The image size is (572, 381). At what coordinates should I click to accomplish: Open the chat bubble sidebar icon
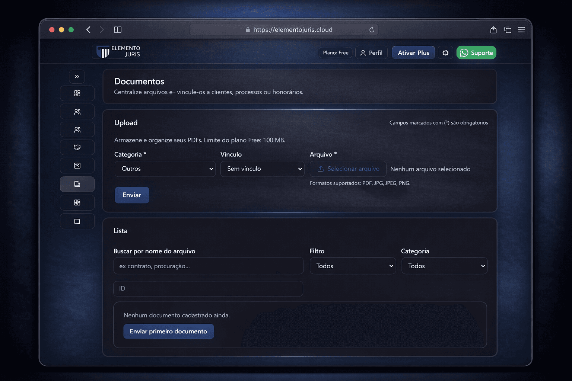click(77, 221)
